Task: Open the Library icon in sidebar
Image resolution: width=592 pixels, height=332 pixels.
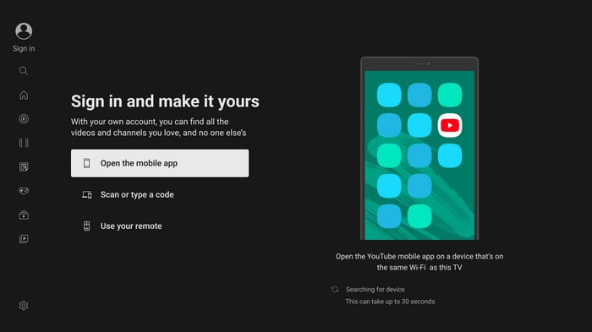Action: [x=24, y=238]
